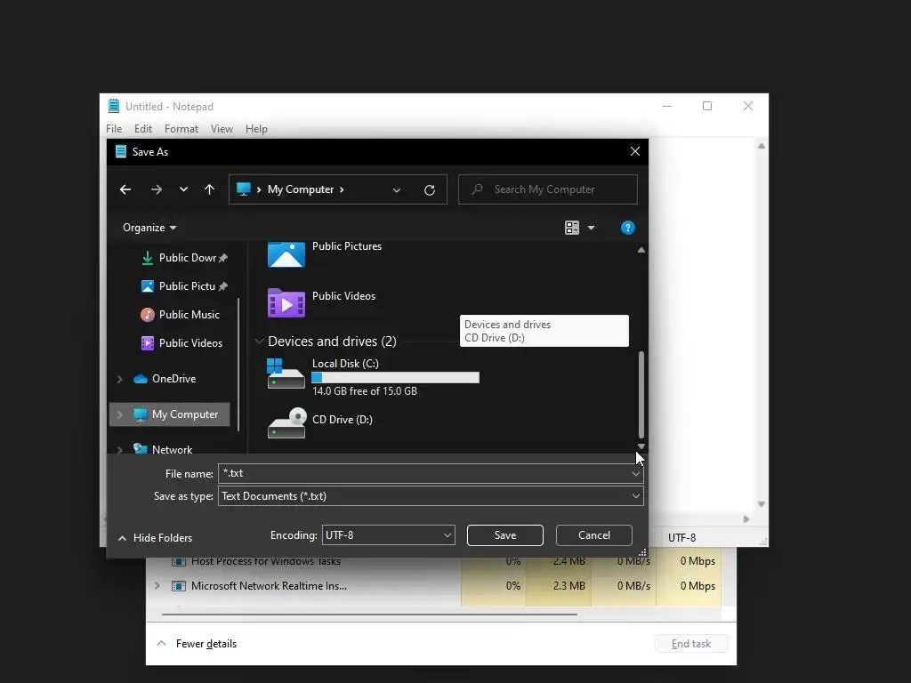Click End task in Task Manager
Image resolution: width=911 pixels, height=683 pixels.
click(690, 644)
